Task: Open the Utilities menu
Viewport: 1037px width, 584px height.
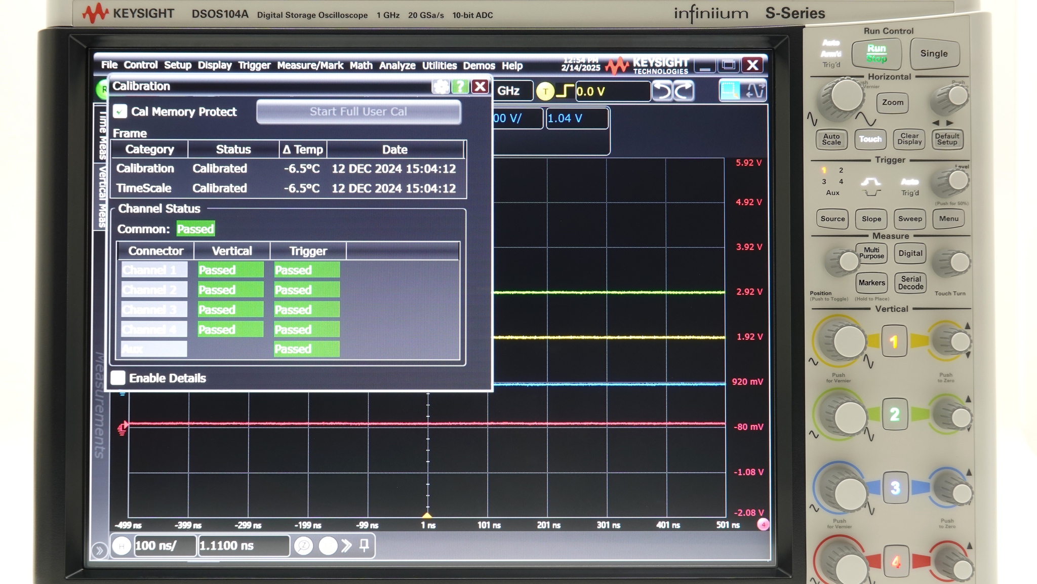Action: [439, 65]
